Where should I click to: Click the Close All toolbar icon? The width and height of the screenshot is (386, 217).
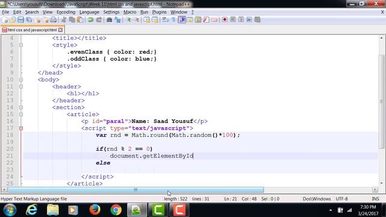[46, 20]
